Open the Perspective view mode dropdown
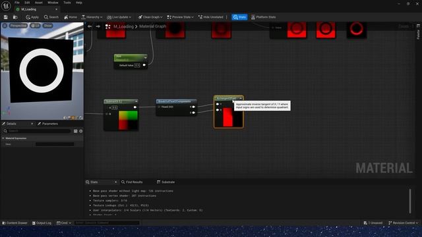422x237 pixels. click(18, 26)
